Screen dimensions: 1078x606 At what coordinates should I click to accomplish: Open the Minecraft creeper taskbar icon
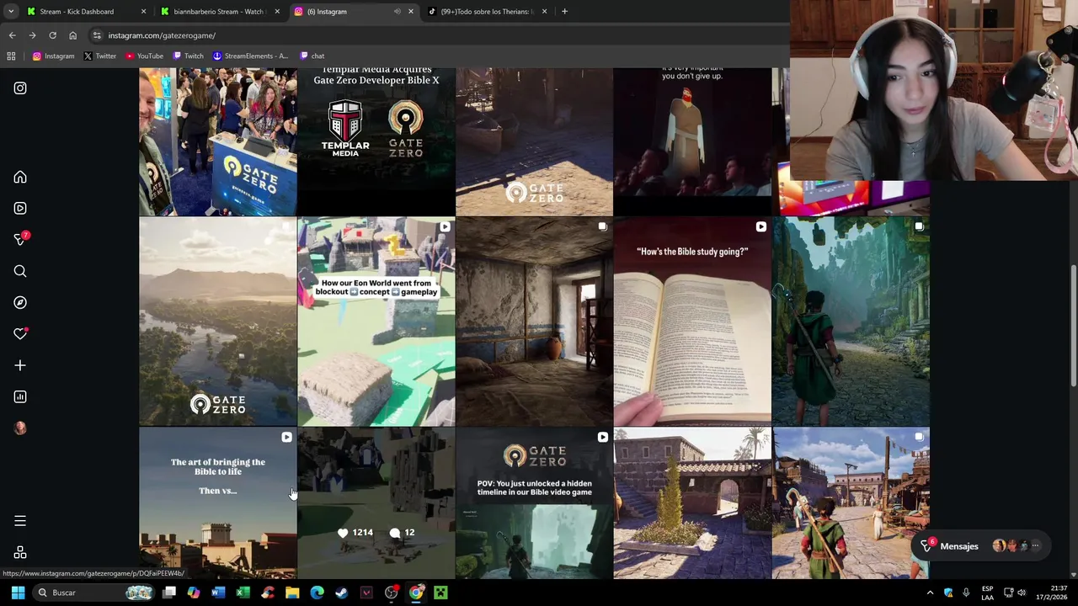tap(440, 593)
